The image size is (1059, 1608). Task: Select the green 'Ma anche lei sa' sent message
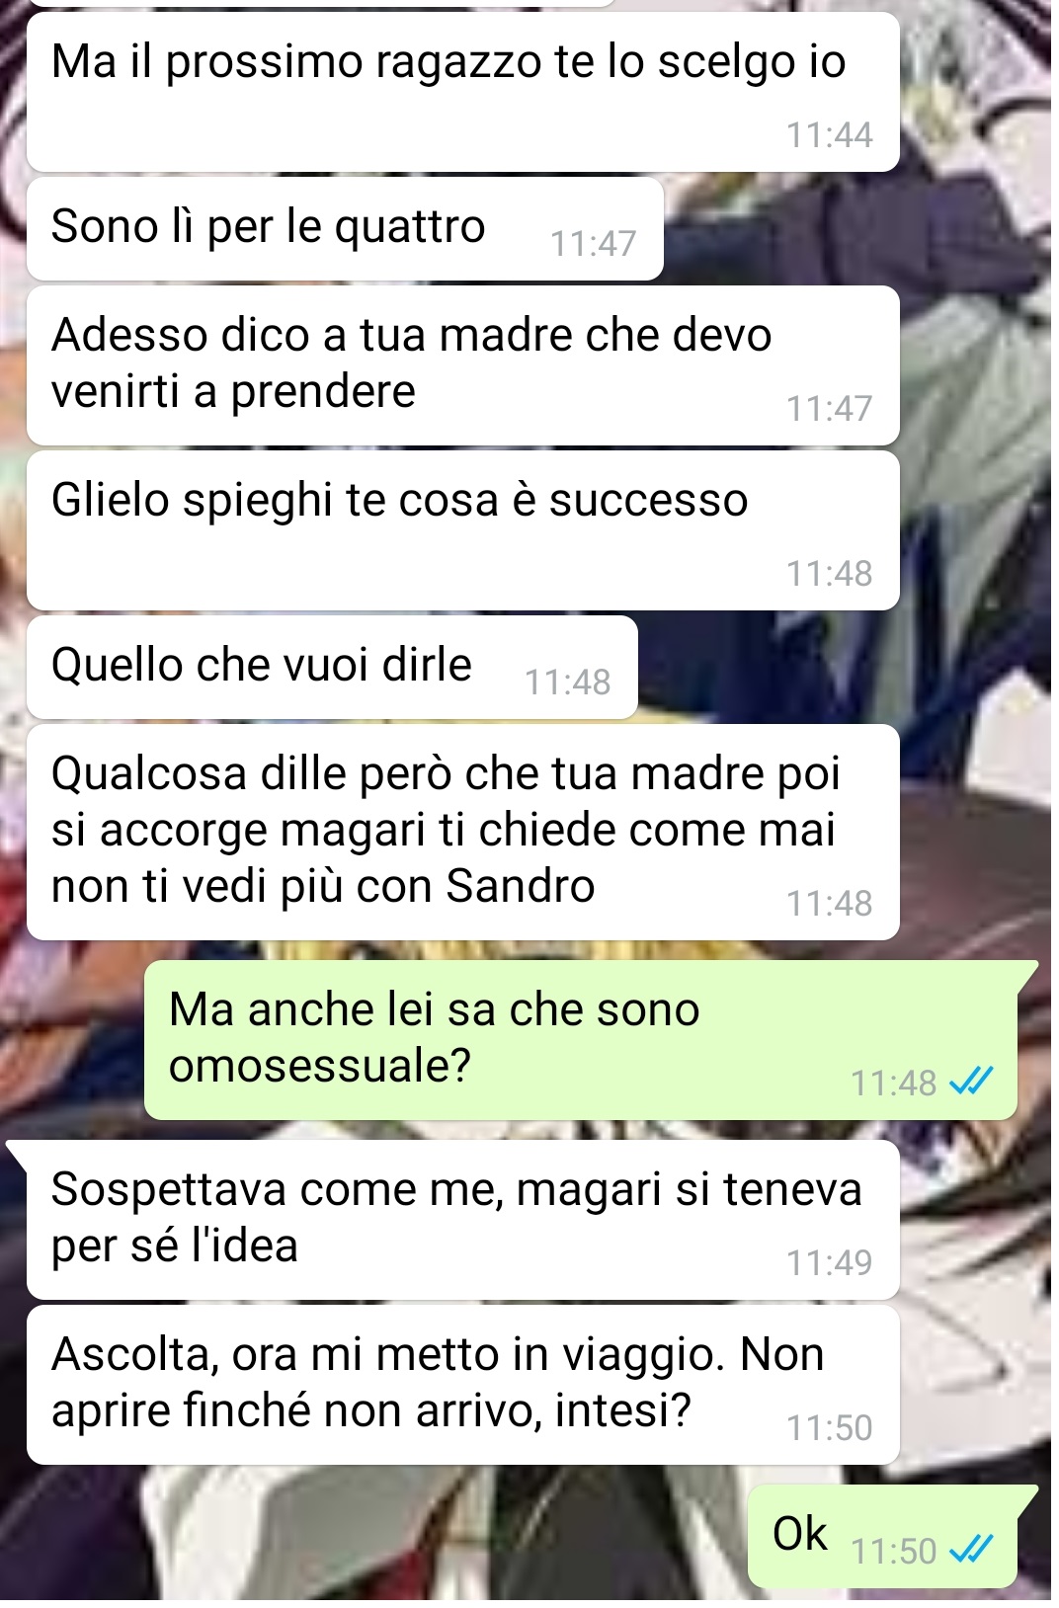click(581, 1040)
